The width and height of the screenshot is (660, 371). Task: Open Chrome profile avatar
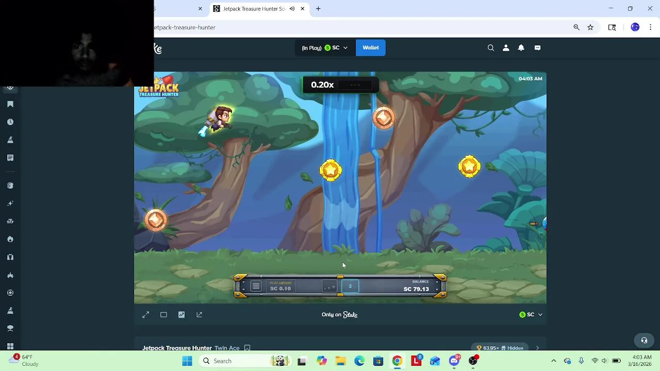pyautogui.click(x=635, y=27)
